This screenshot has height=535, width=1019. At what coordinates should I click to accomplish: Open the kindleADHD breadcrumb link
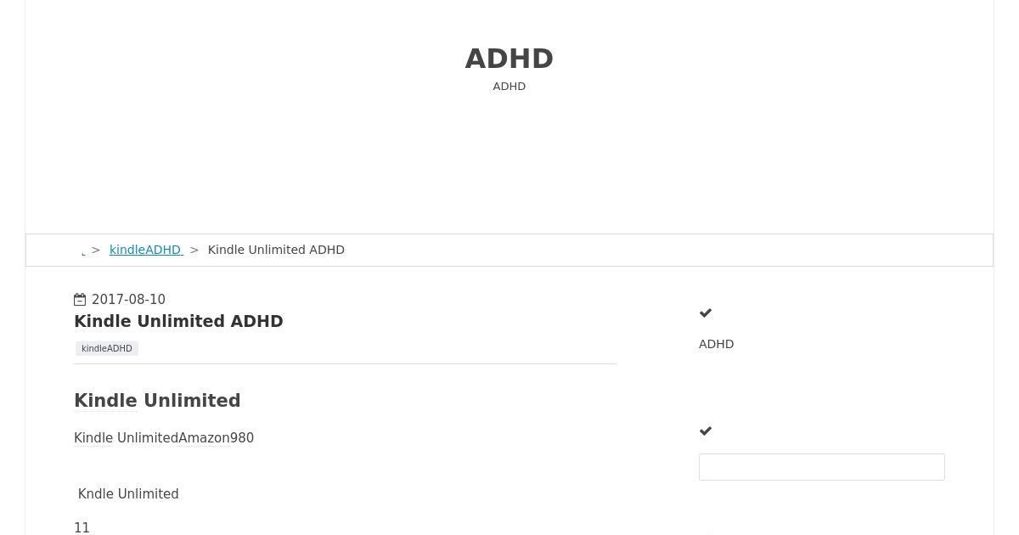click(146, 250)
